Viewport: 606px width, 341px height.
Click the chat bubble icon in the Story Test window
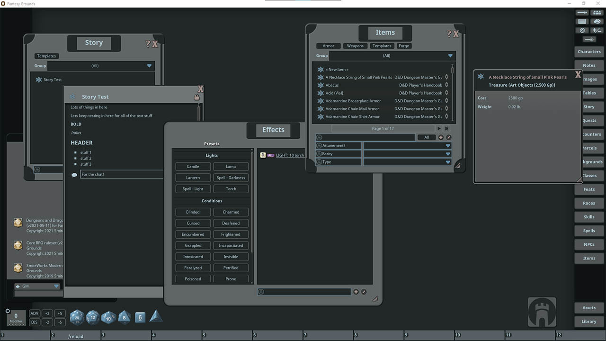pos(74,174)
